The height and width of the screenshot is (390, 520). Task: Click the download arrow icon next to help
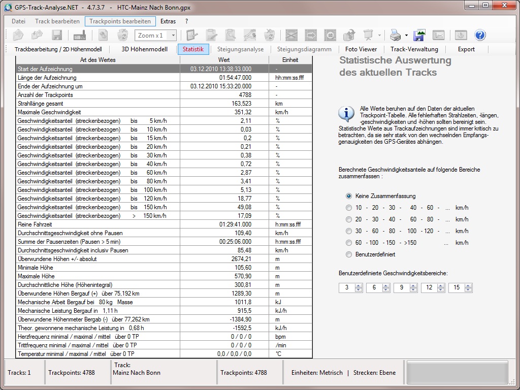click(461, 35)
